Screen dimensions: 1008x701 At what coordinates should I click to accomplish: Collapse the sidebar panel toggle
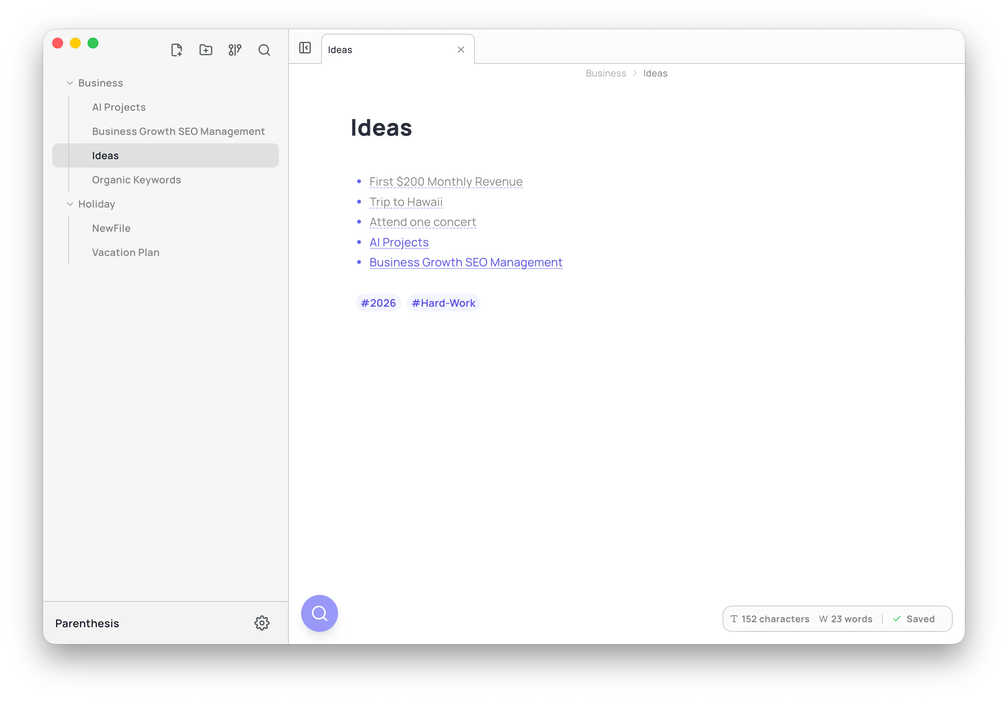(305, 47)
